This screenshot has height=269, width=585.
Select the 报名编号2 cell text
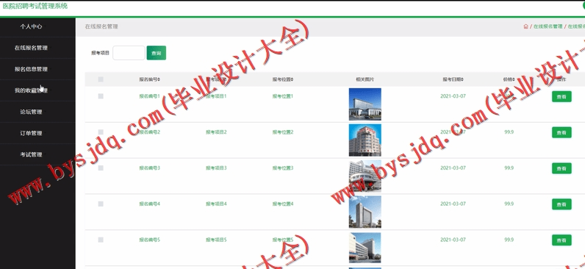[150, 132]
